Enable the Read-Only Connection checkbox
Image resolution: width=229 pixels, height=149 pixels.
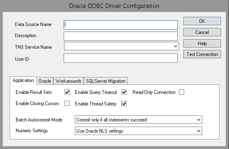coord(181,92)
